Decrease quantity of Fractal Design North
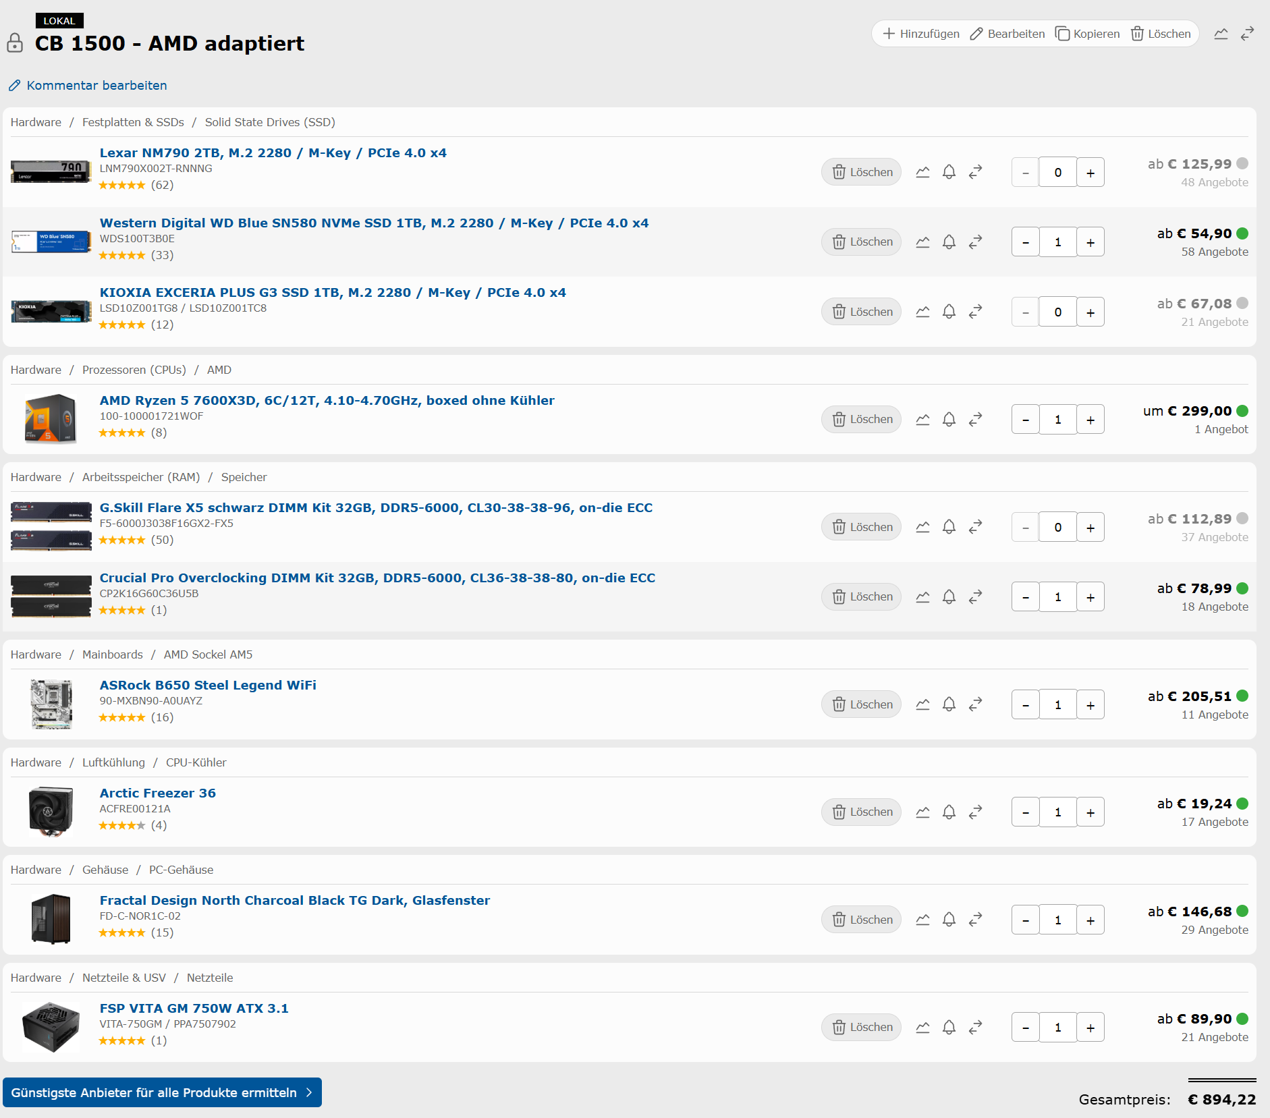Image resolution: width=1270 pixels, height=1118 pixels. click(1026, 920)
